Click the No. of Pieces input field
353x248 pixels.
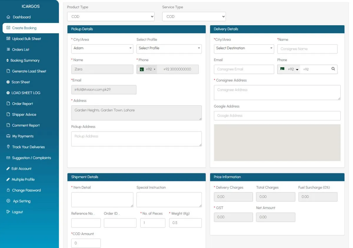tap(153, 223)
